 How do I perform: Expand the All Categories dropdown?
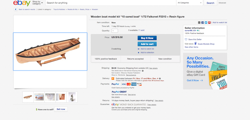point(190,3)
